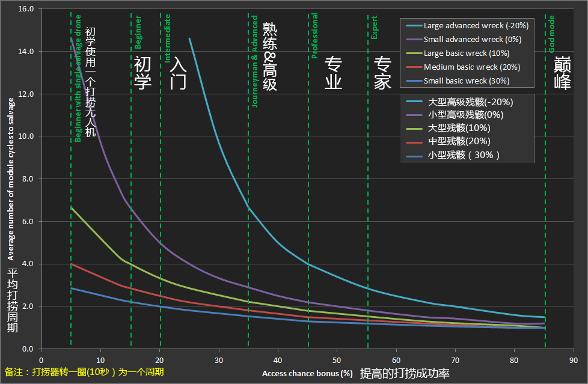The width and height of the screenshot is (588, 384).
Task: Click the red line marker beside 中型残骸(20%)
Action: 414,142
